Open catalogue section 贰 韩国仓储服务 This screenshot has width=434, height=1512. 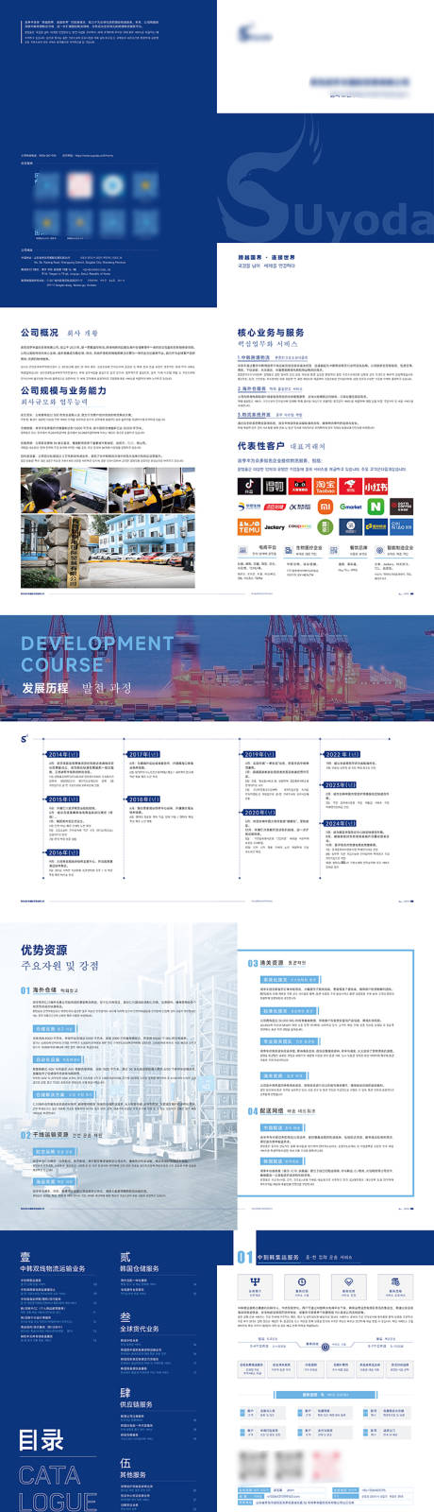pyautogui.click(x=140, y=1263)
